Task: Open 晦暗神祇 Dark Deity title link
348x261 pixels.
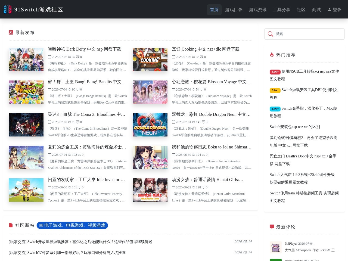Action: coord(85,49)
